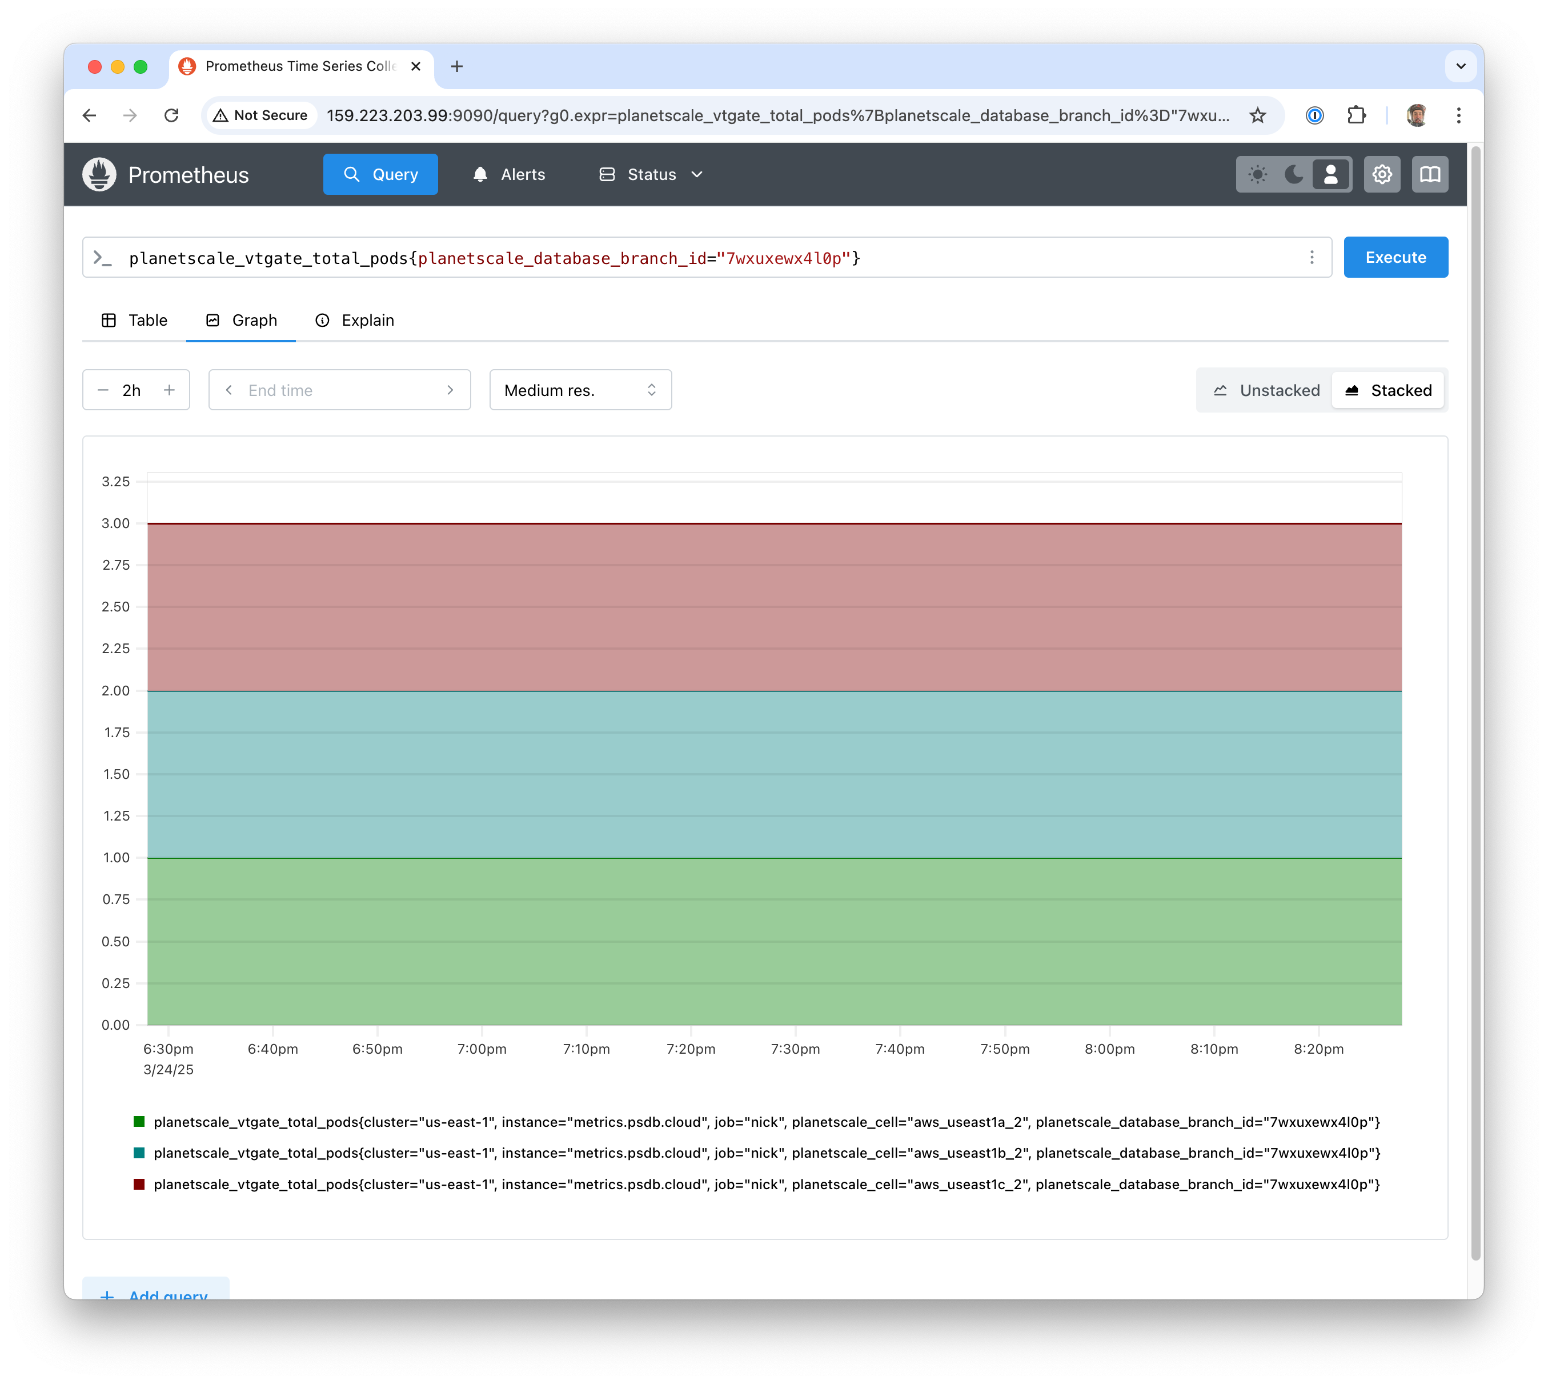This screenshot has height=1384, width=1548.
Task: Step forward in time with right chevron
Action: click(x=450, y=390)
